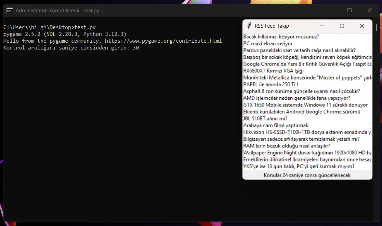The height and width of the screenshot is (226, 382).
Task: Select the Münih'teki Metallica konserinde entry
Action: (x=307, y=77)
